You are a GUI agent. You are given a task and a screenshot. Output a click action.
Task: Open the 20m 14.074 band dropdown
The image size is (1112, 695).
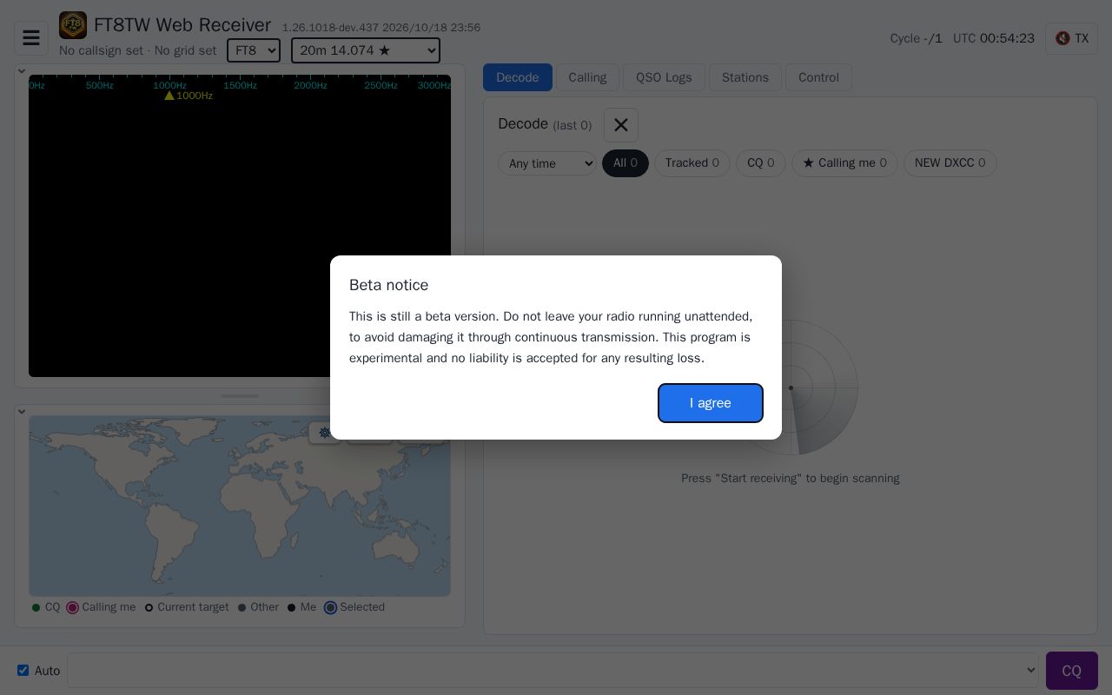point(366,50)
